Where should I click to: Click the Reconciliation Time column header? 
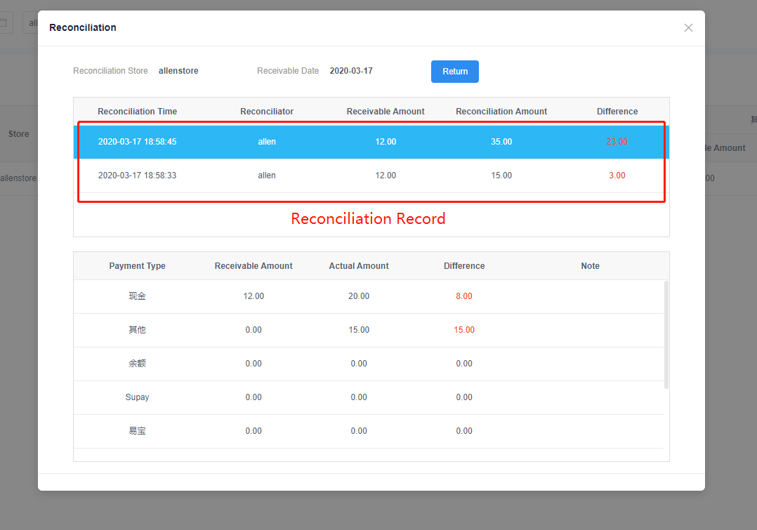(137, 112)
